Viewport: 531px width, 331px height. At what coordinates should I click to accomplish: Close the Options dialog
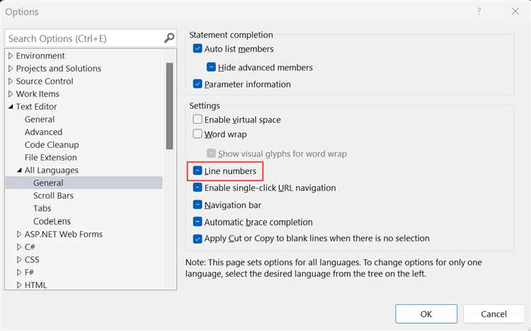click(x=515, y=11)
